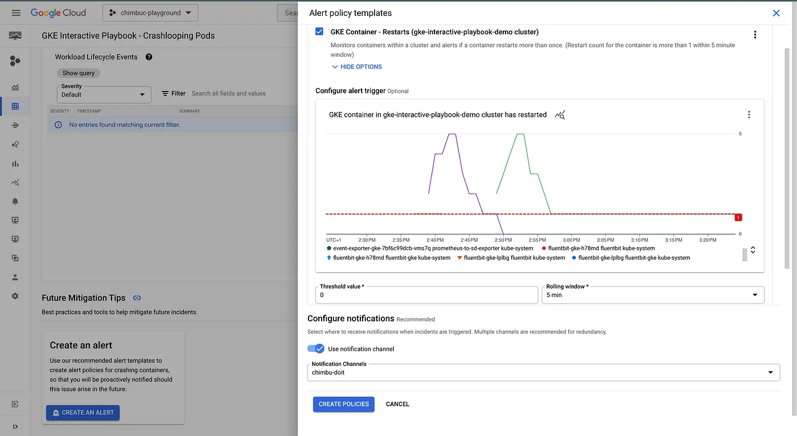797x436 pixels.
Task: Expand the collapsed sidebar with arrow icon
Action: click(15, 426)
